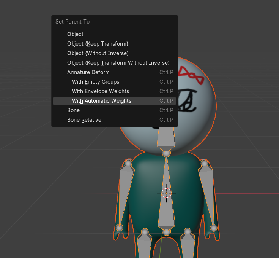
Task: Select Armature Deform parenting option
Action: 114,72
